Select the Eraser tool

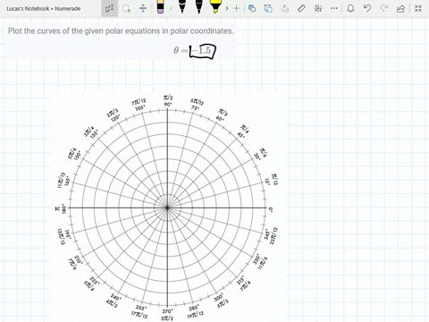coord(160,6)
